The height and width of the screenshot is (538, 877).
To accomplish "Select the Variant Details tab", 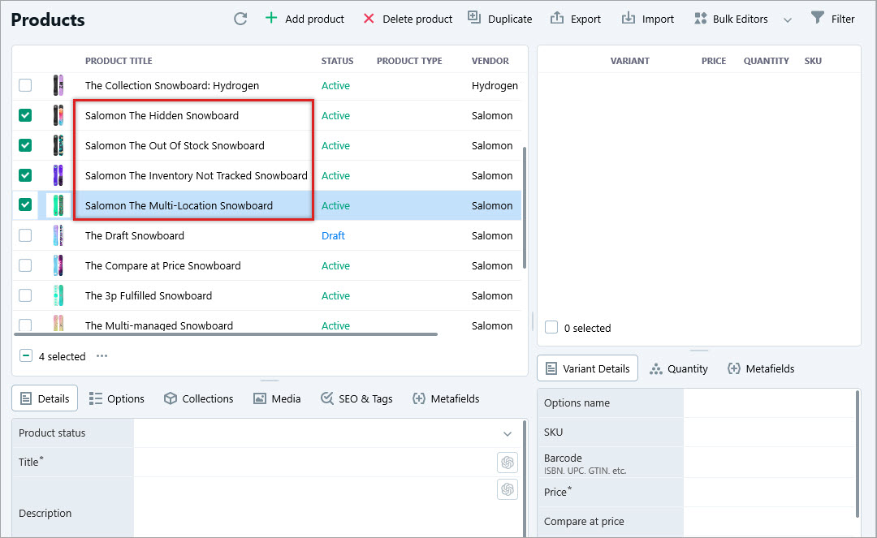I will coord(587,368).
